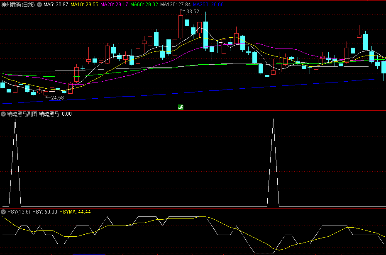Select the 神州数码(日线) chart title

pos(18,5)
